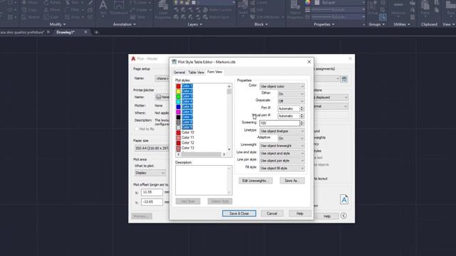Open the Fill style dropdown
The width and height of the screenshot is (456, 256).
[282, 168]
